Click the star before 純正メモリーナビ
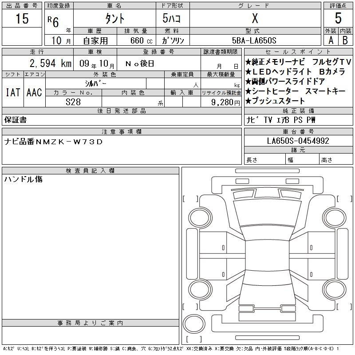The width and height of the screenshot is (355, 355). pos(248,62)
